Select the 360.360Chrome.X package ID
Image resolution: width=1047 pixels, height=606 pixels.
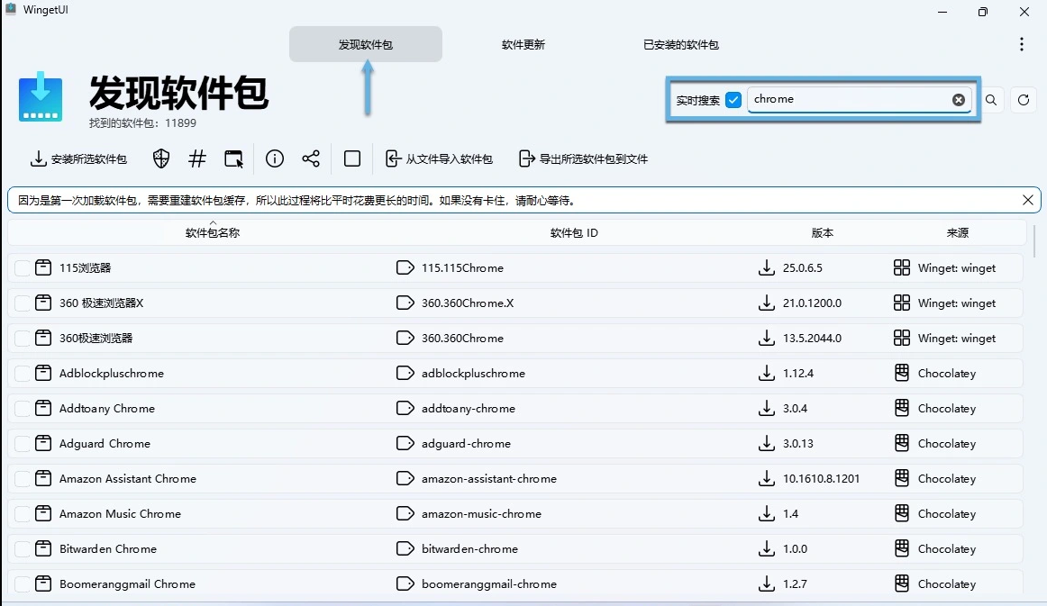468,303
